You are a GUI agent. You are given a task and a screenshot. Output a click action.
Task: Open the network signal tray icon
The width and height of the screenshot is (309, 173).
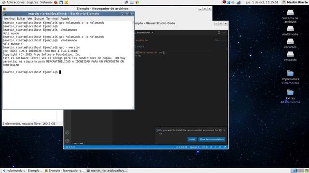point(239,2)
